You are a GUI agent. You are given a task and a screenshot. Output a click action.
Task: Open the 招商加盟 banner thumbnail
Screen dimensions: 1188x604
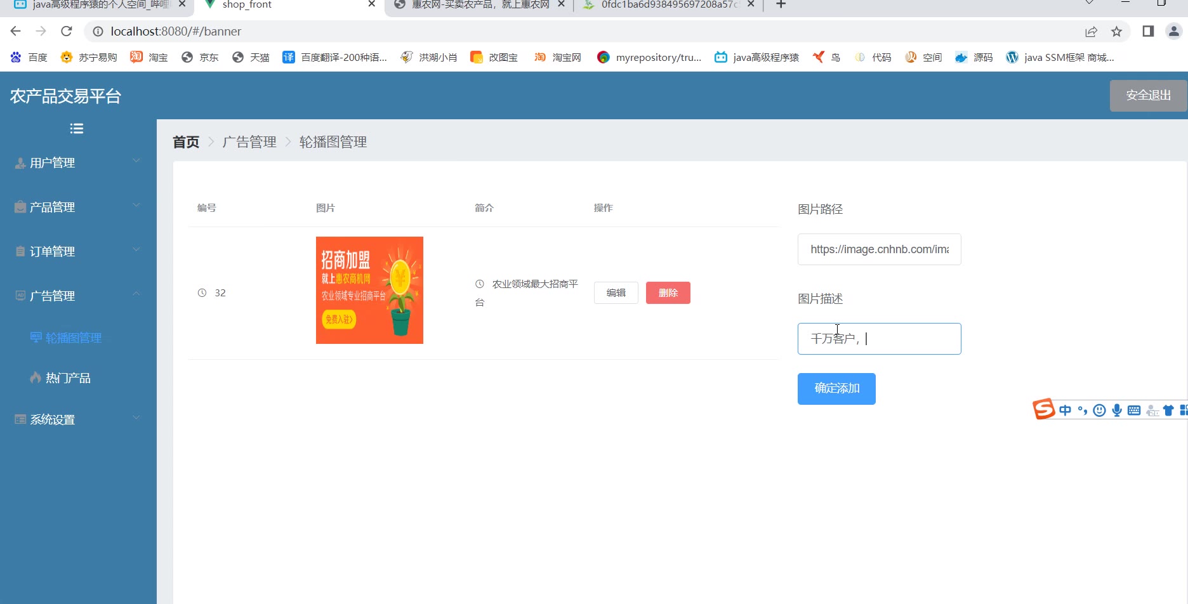(x=369, y=291)
